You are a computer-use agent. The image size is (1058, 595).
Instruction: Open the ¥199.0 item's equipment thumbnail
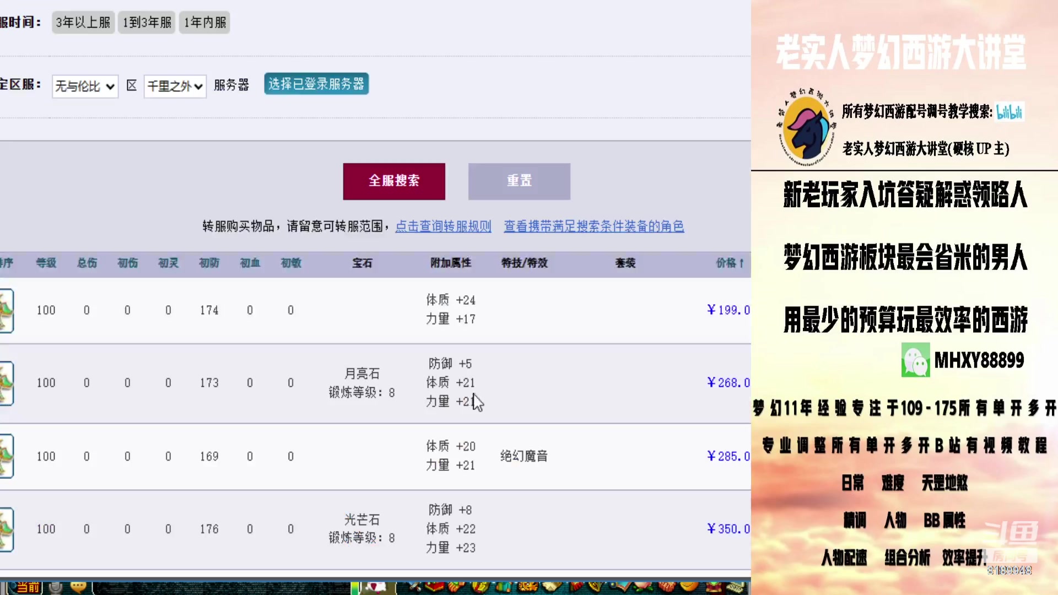point(6,311)
